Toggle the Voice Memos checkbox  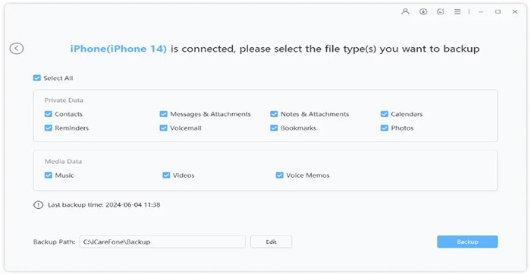pos(279,175)
